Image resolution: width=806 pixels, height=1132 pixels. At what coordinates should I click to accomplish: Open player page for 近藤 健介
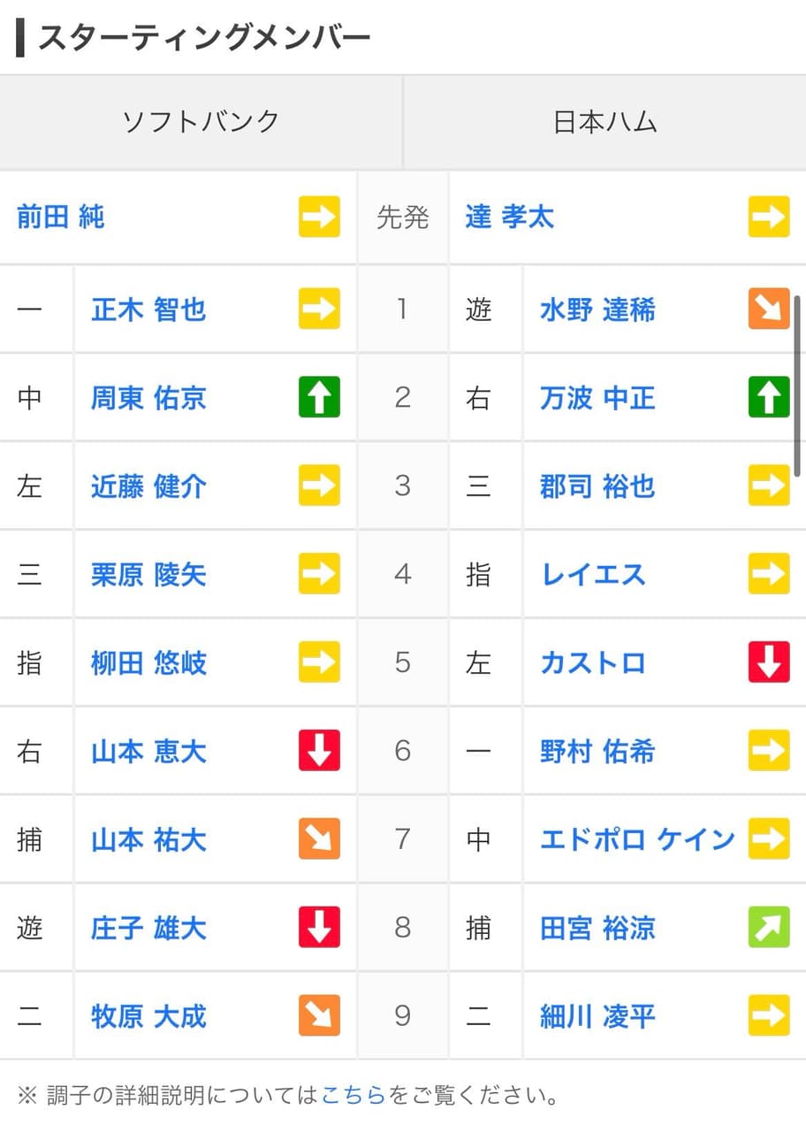tap(148, 486)
